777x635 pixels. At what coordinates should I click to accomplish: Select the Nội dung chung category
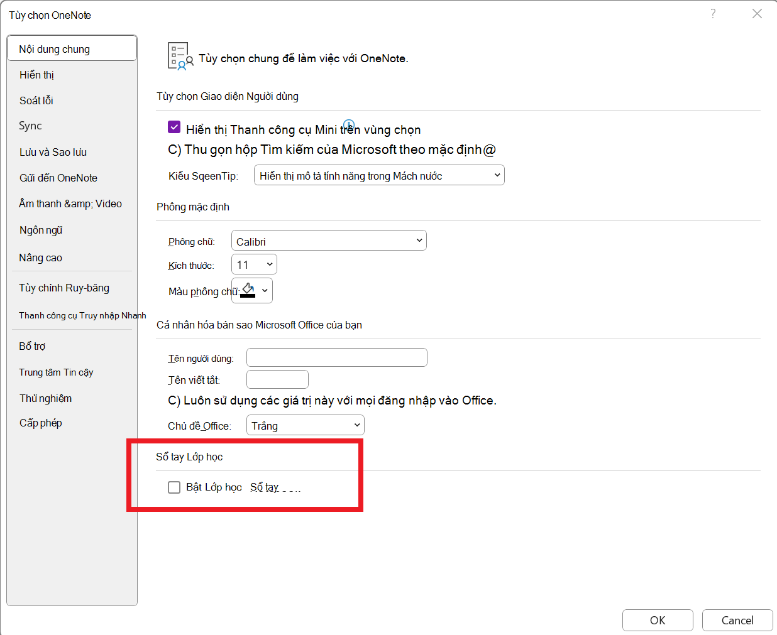(72, 48)
